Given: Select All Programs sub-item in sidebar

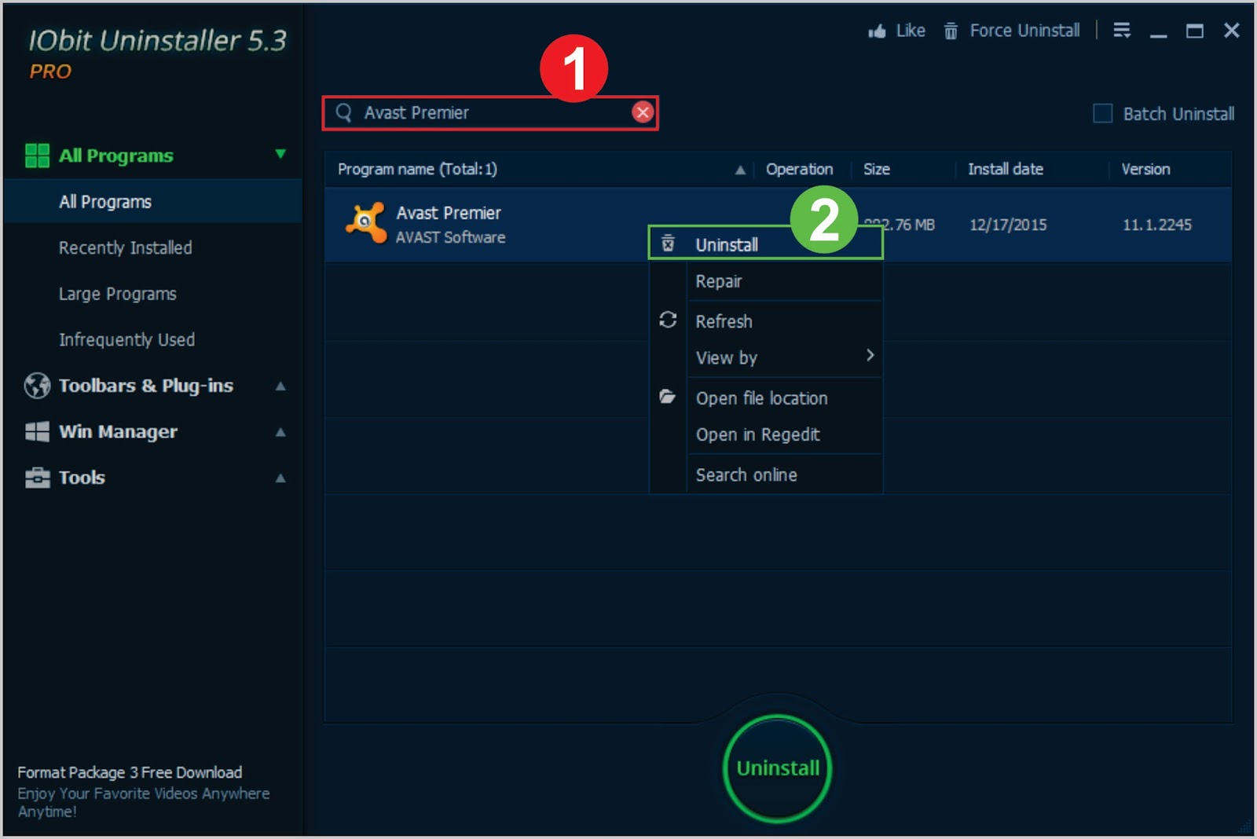Looking at the screenshot, I should tap(152, 202).
